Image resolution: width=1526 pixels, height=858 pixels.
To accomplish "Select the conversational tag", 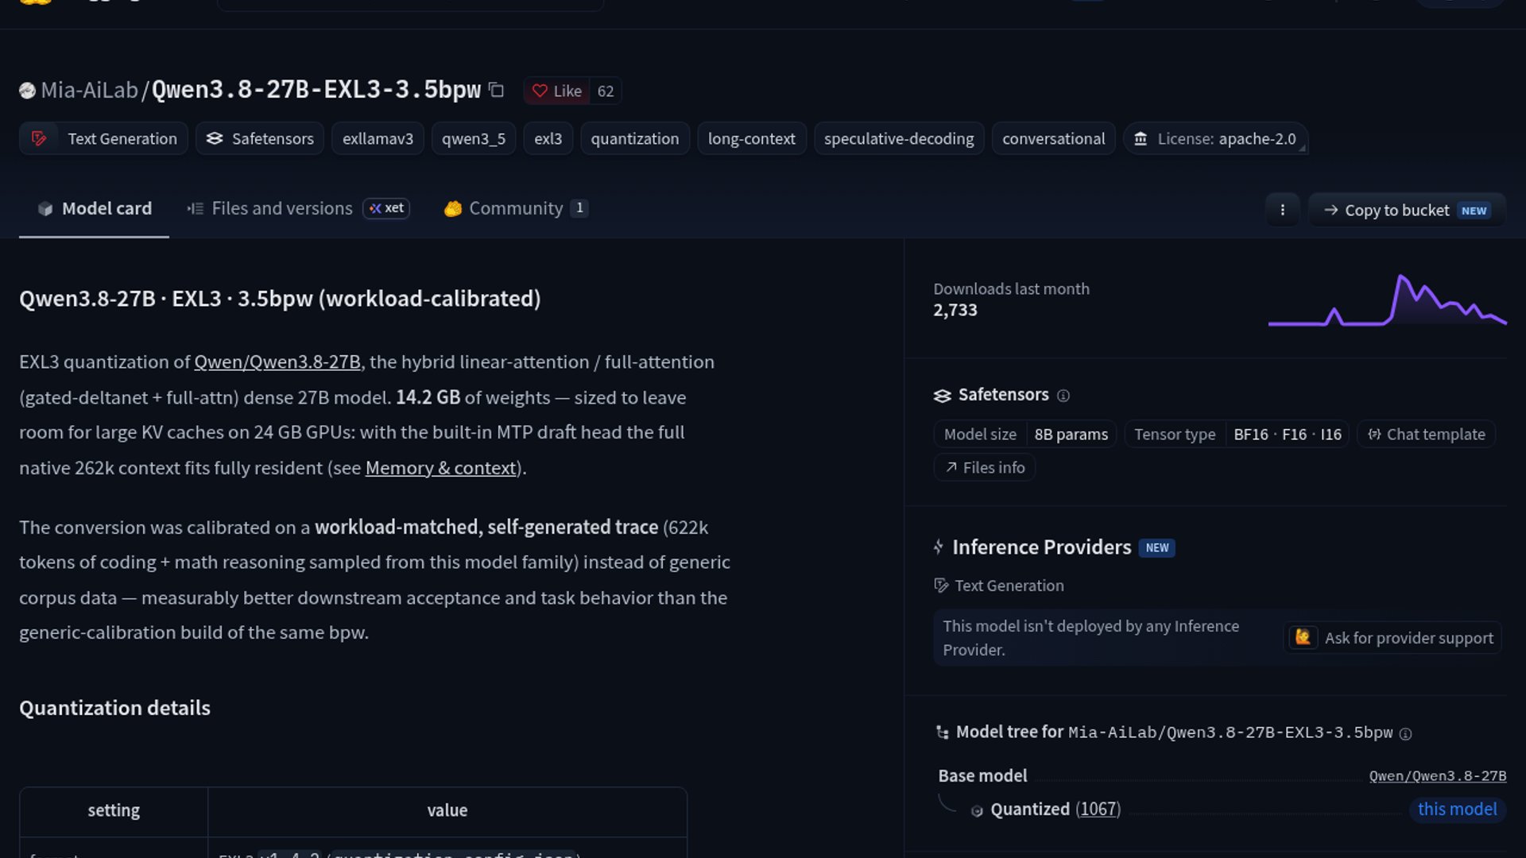I will 1054,138.
